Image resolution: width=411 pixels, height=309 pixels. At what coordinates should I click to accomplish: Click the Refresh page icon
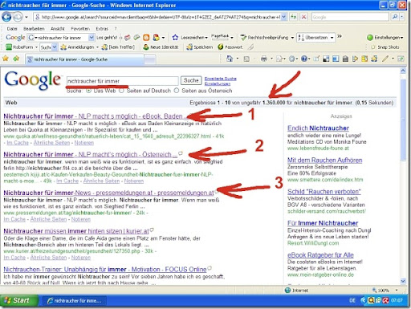pos(294,17)
